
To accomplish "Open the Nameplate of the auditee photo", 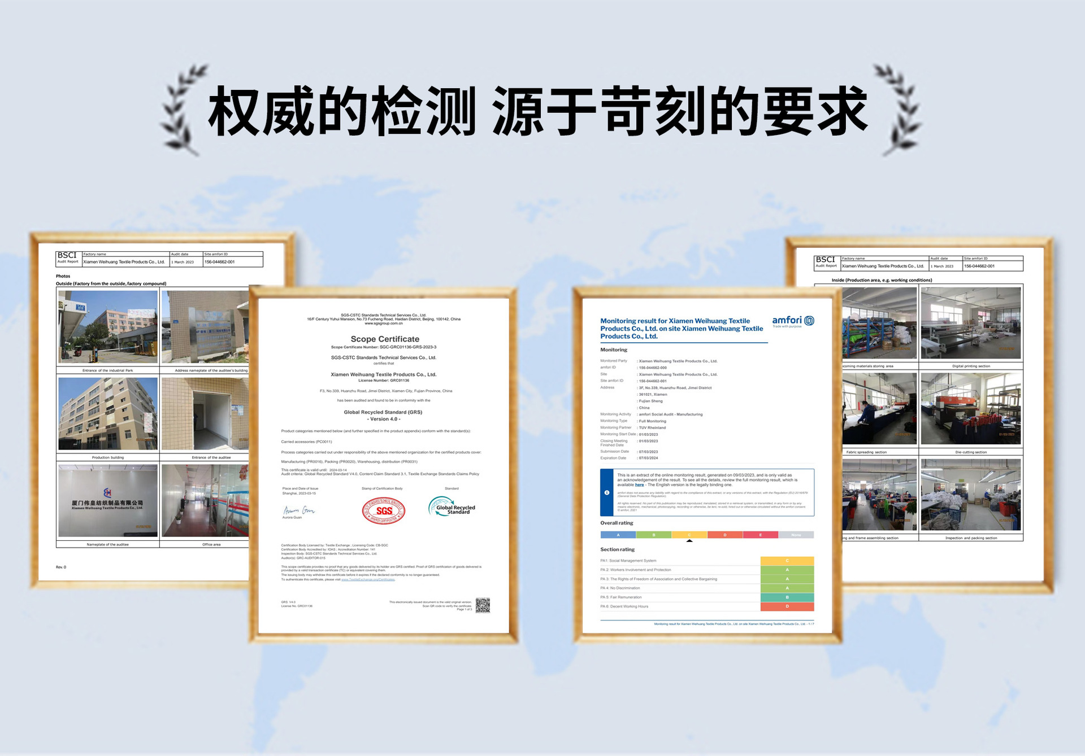I will coord(108,501).
